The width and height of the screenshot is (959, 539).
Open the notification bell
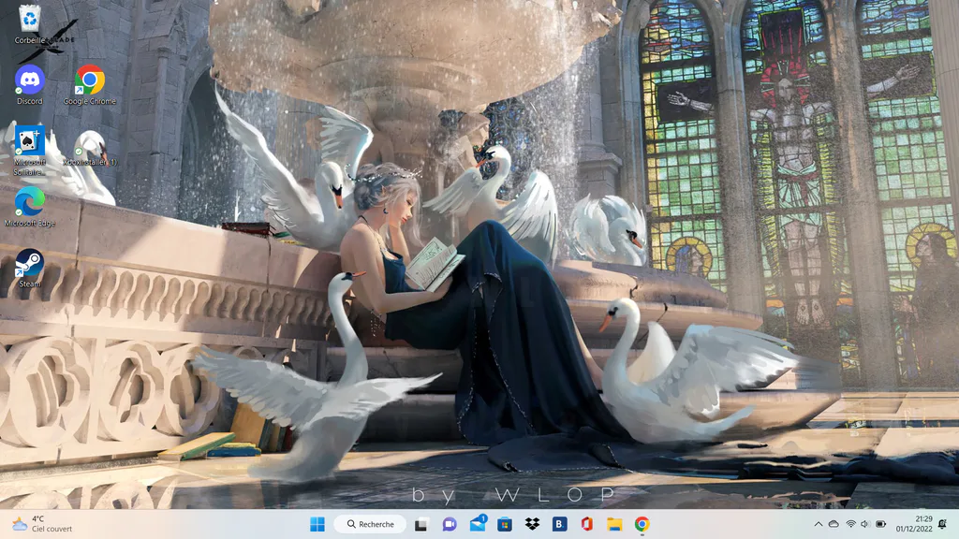[x=942, y=524]
